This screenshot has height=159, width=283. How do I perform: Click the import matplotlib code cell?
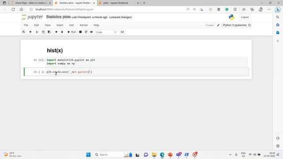point(146,62)
